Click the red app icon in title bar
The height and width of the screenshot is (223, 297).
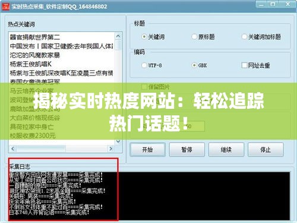click(x=6, y=7)
